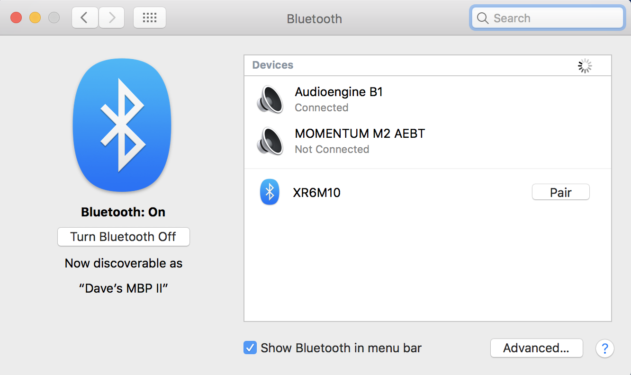Go forward with the right arrow
Screen dimensions: 631x375
click(x=112, y=18)
